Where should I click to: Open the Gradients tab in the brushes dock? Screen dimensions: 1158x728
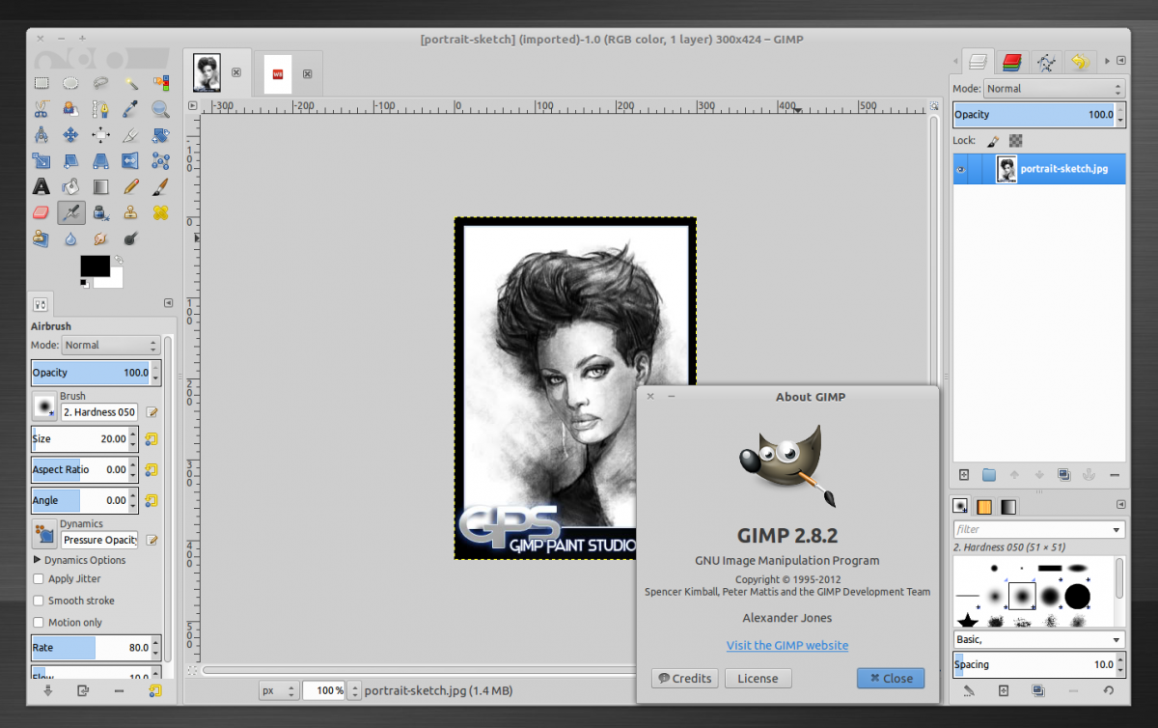coord(1008,506)
